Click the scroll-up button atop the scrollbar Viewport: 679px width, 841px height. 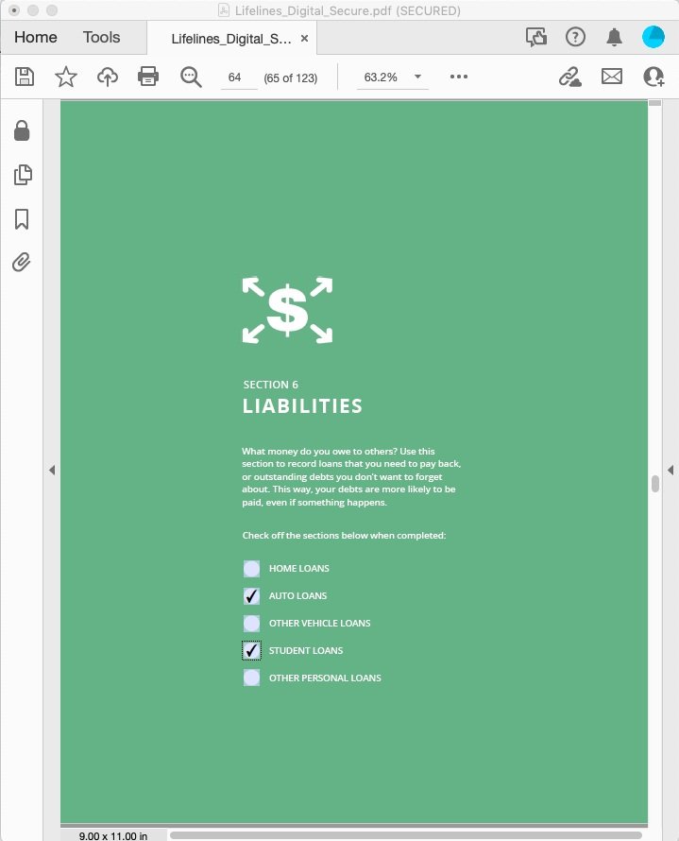(x=654, y=103)
